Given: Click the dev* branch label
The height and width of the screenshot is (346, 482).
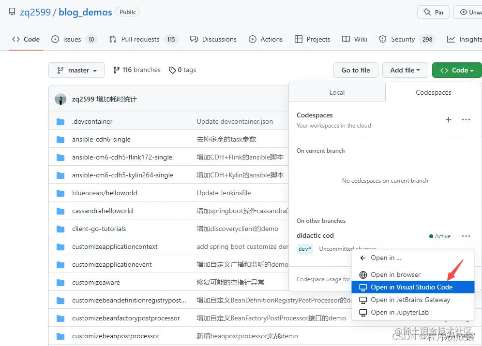Looking at the screenshot, I should (x=305, y=249).
